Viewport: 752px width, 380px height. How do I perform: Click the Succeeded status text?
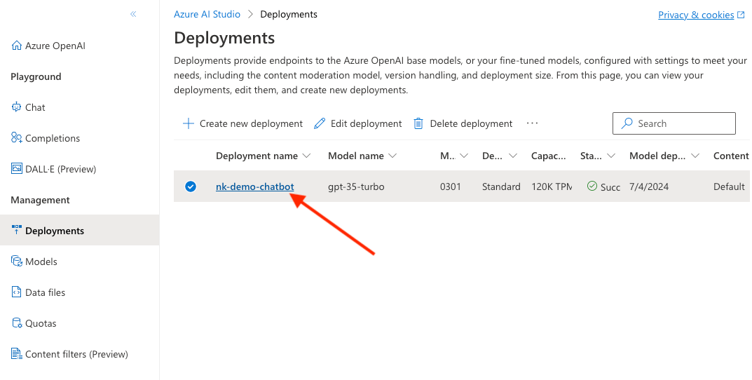point(610,187)
